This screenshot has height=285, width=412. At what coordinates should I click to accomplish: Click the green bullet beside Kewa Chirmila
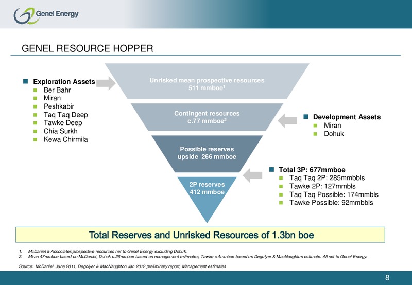tap(35, 139)
